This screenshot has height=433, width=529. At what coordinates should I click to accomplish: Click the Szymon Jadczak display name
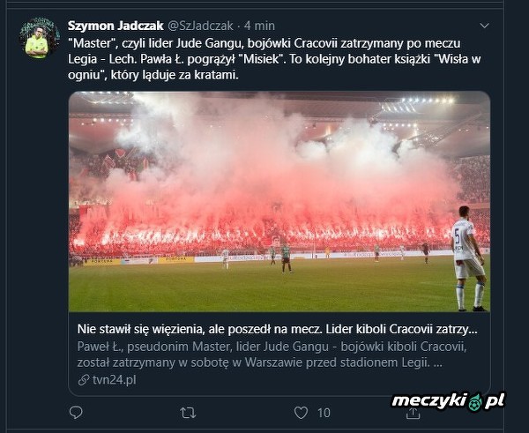[115, 26]
